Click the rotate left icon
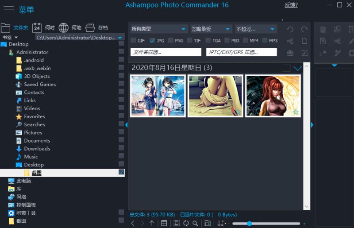354x228 pixels. [290, 29]
